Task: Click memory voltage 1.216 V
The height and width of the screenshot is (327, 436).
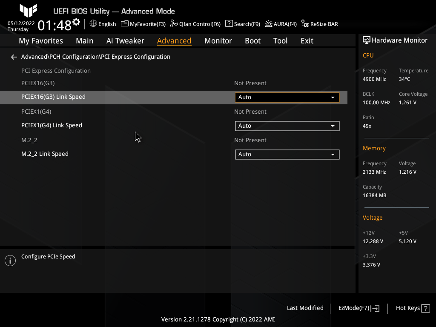Action: [407, 172]
